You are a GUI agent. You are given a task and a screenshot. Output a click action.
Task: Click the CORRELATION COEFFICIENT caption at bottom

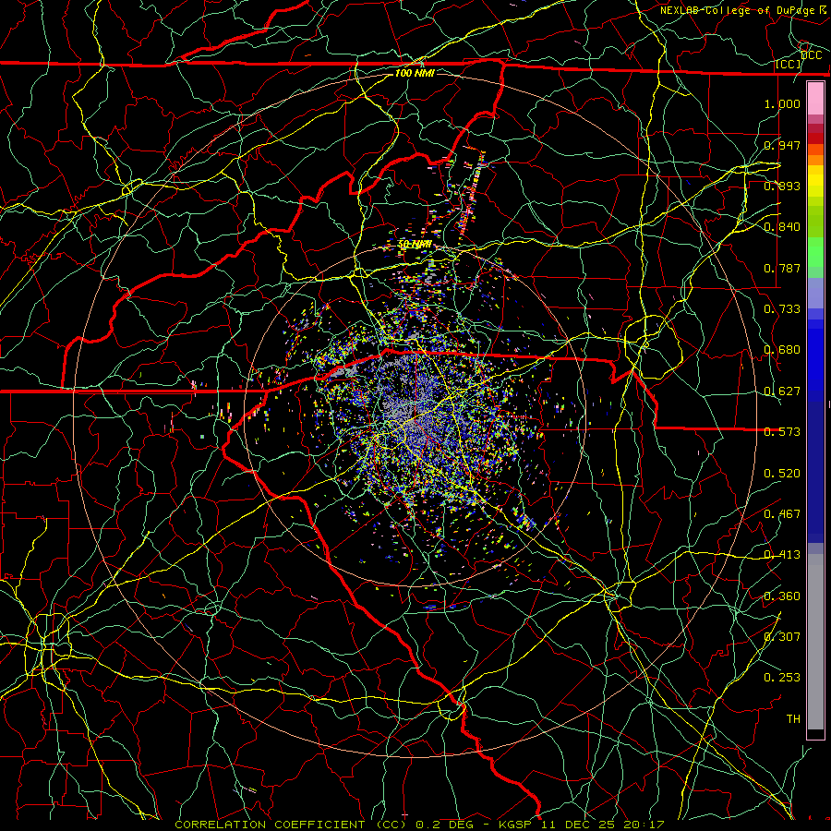419,825
